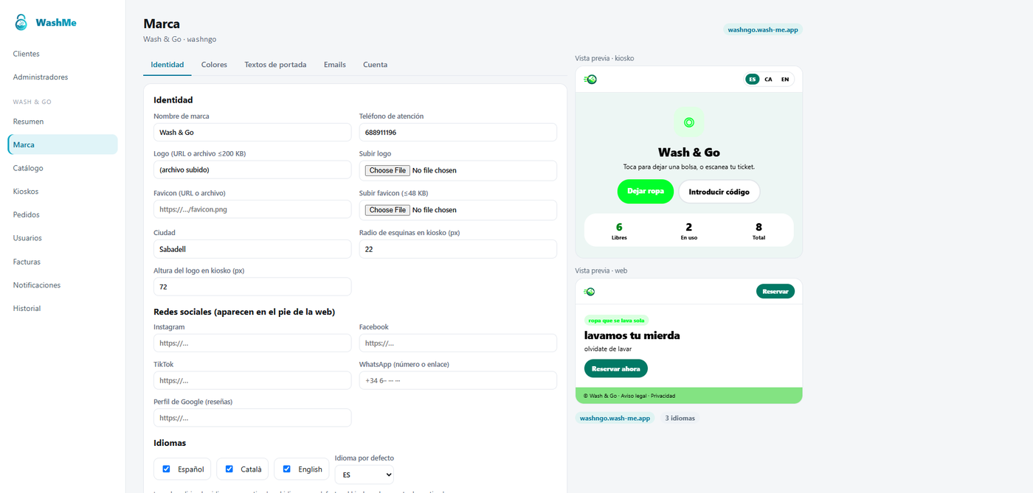
Task: Select Marca in the sidebar
Action: pyautogui.click(x=63, y=144)
